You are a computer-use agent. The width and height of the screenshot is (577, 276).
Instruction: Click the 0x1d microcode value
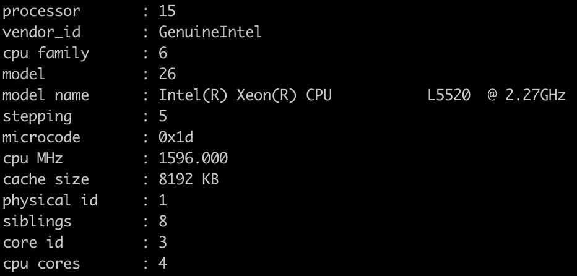pos(176,137)
